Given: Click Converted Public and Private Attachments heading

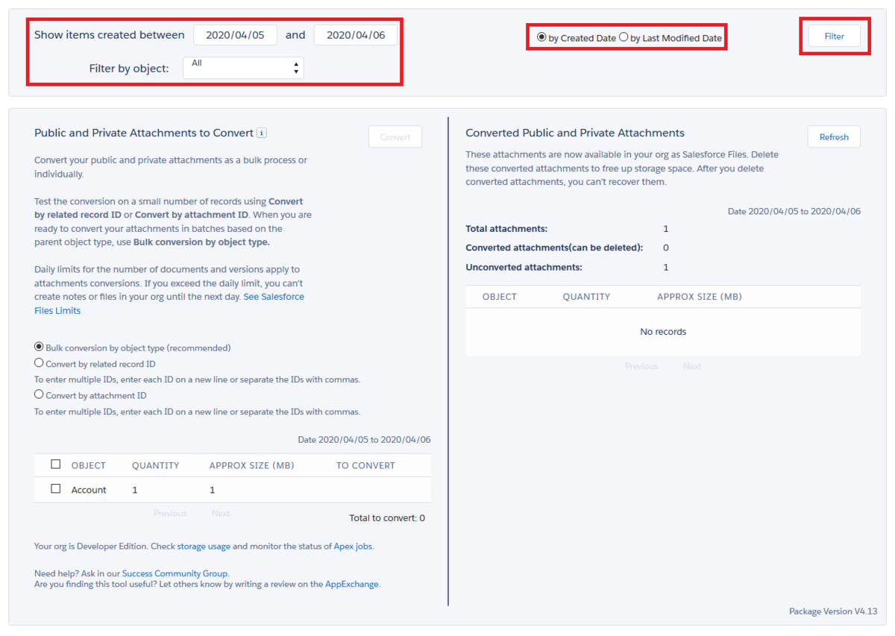Looking at the screenshot, I should pyautogui.click(x=575, y=133).
